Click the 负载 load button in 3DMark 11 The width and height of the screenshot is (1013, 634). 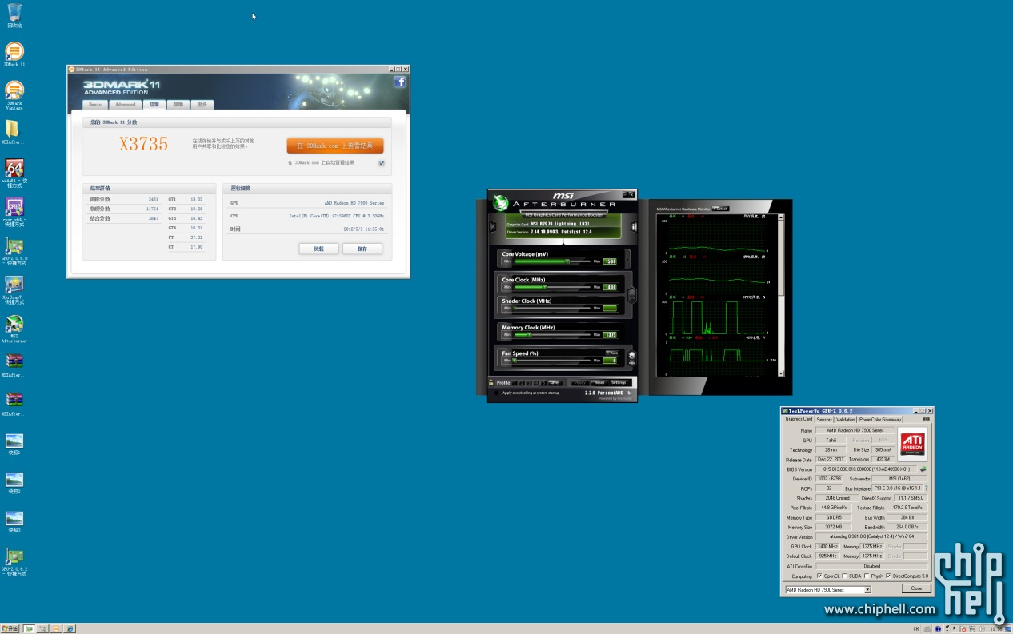click(x=318, y=249)
